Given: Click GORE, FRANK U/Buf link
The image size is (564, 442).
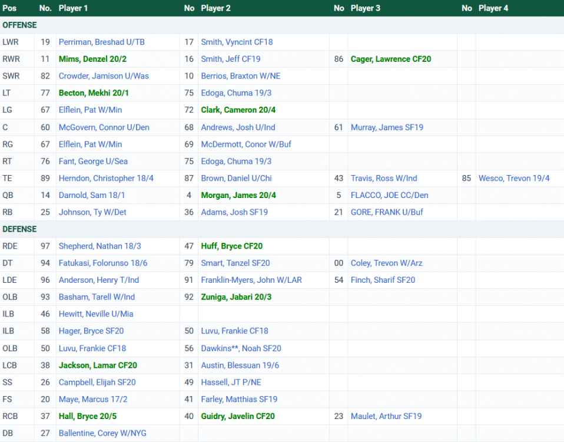Looking at the screenshot, I should 387,212.
